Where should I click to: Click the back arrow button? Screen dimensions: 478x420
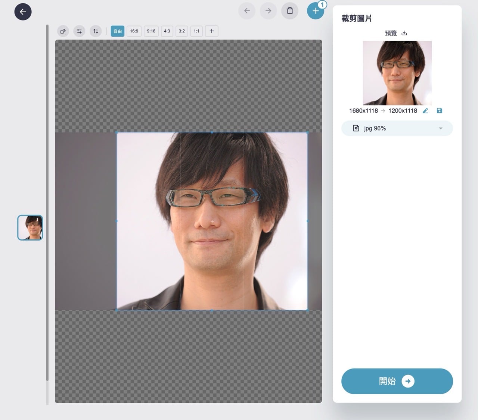tap(23, 12)
